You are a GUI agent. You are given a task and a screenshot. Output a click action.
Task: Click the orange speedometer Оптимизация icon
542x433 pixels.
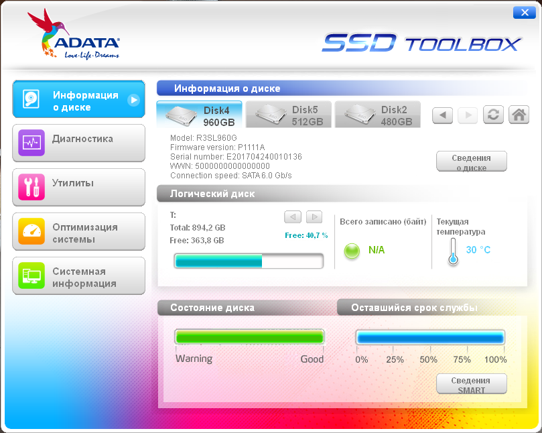point(31,231)
